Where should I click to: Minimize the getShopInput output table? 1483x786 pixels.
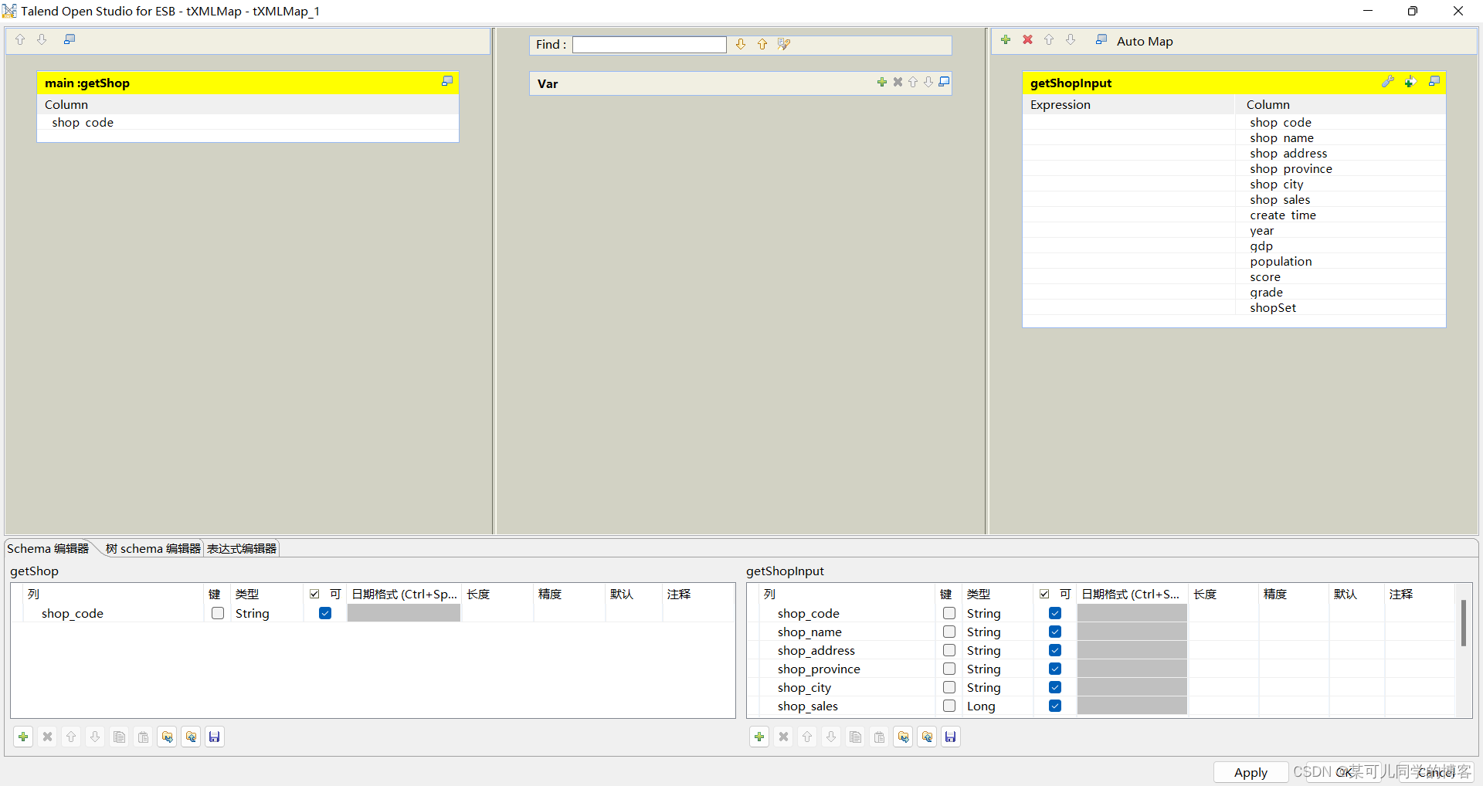click(1434, 81)
